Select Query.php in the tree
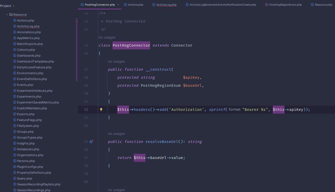 24,179
